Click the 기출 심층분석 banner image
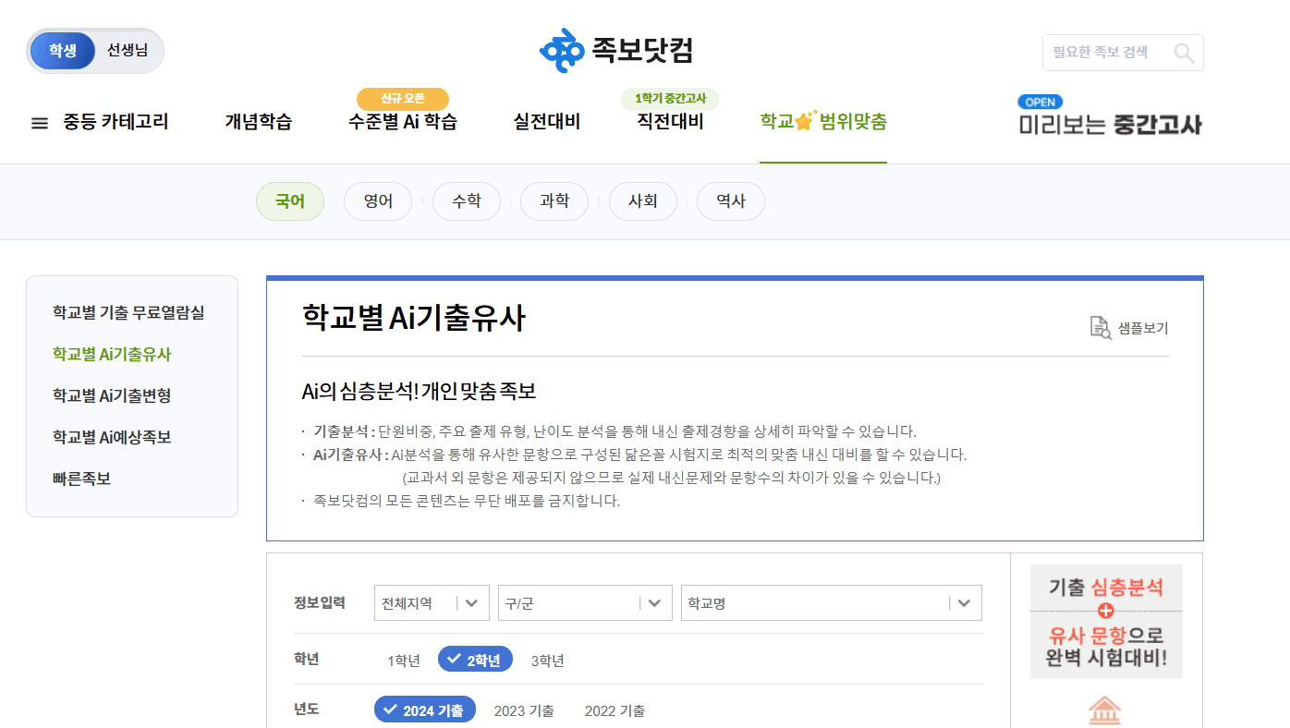This screenshot has height=728, width=1290. point(1106,622)
